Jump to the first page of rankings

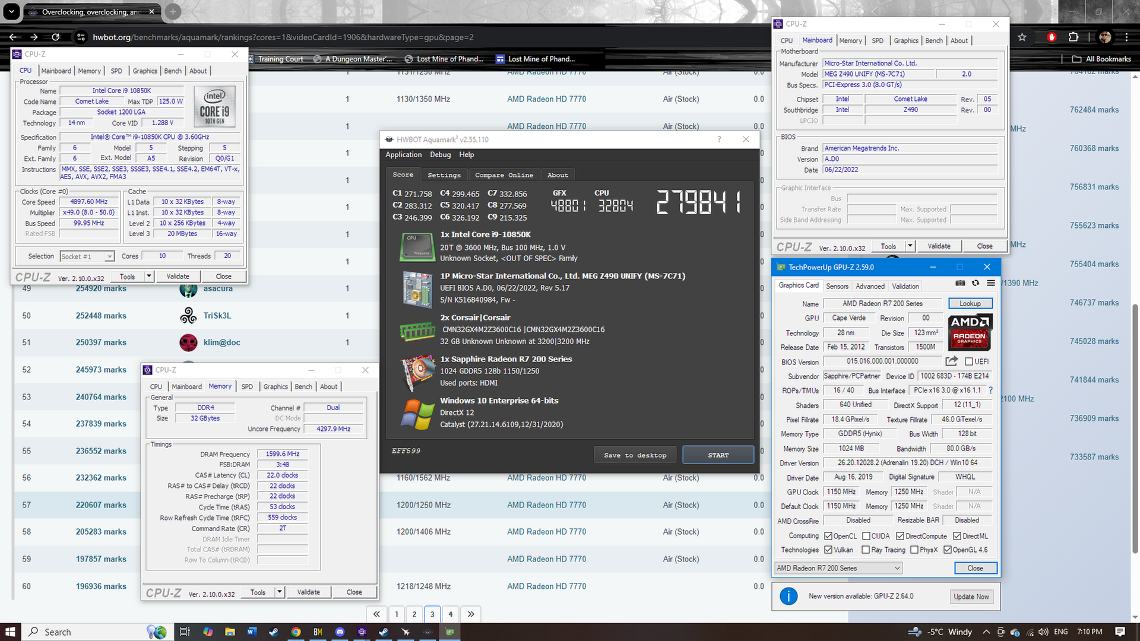pyautogui.click(x=376, y=614)
